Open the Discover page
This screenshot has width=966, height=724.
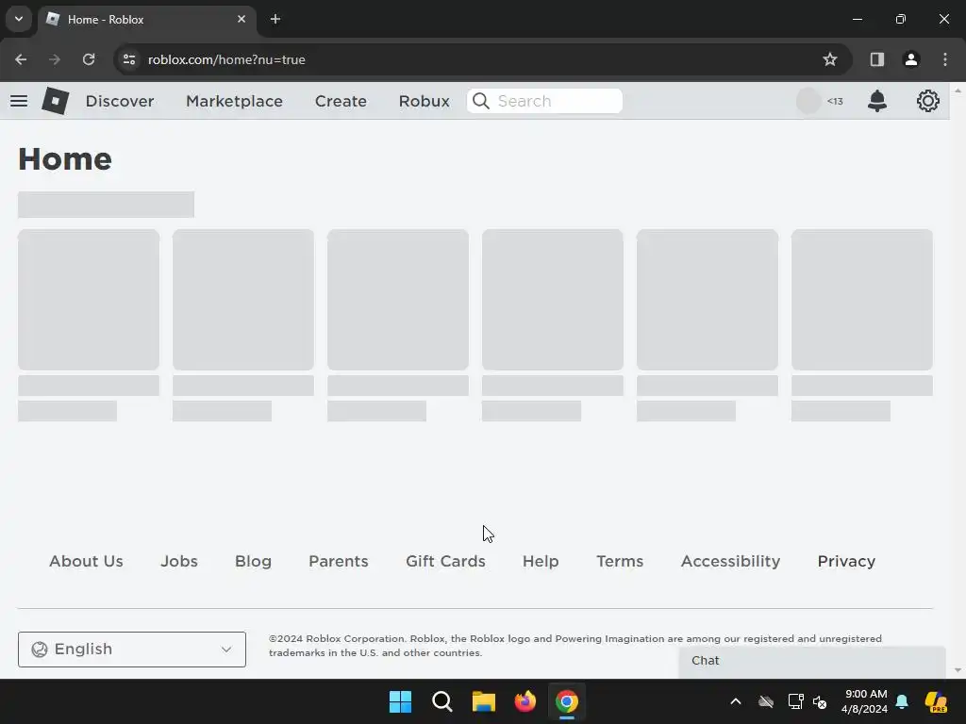pyautogui.click(x=120, y=101)
